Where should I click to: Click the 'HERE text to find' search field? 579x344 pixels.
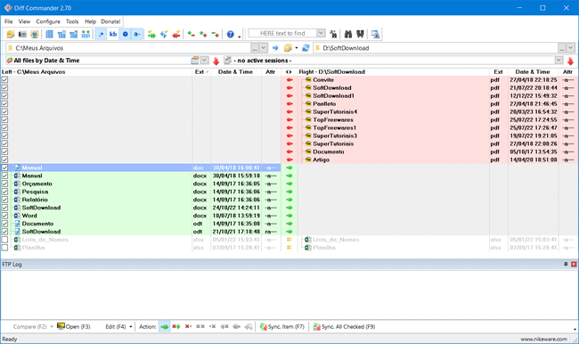282,33
